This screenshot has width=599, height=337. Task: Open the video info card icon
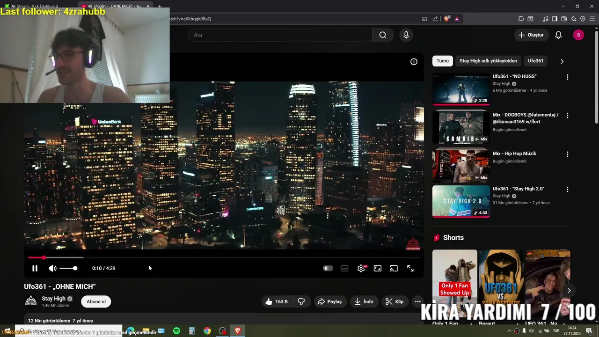pos(414,62)
